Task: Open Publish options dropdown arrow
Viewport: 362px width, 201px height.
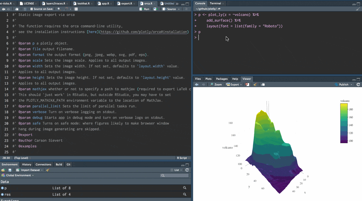Action: click(351, 85)
